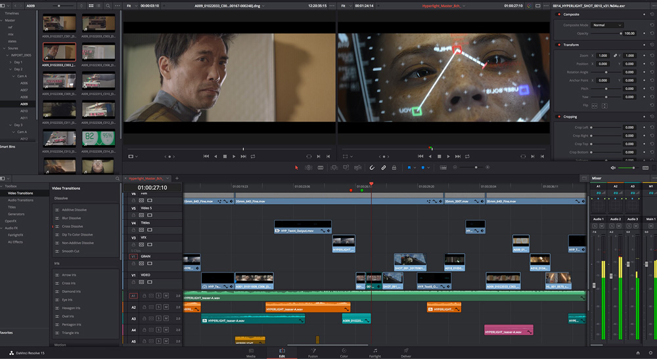Image resolution: width=657 pixels, height=359 pixels.
Task: Open the source viewer Fit zoom dropdown
Action: pyautogui.click(x=131, y=5)
